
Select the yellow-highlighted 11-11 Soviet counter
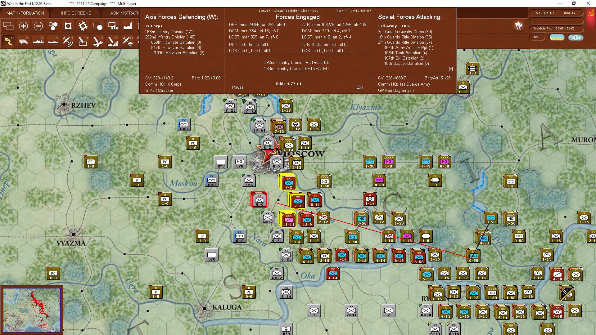[288, 219]
